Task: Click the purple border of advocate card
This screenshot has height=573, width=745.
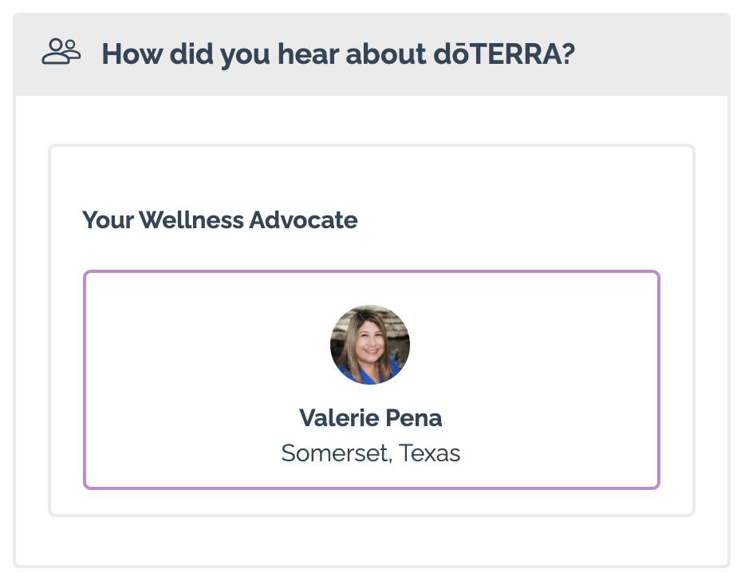Action: click(x=372, y=271)
